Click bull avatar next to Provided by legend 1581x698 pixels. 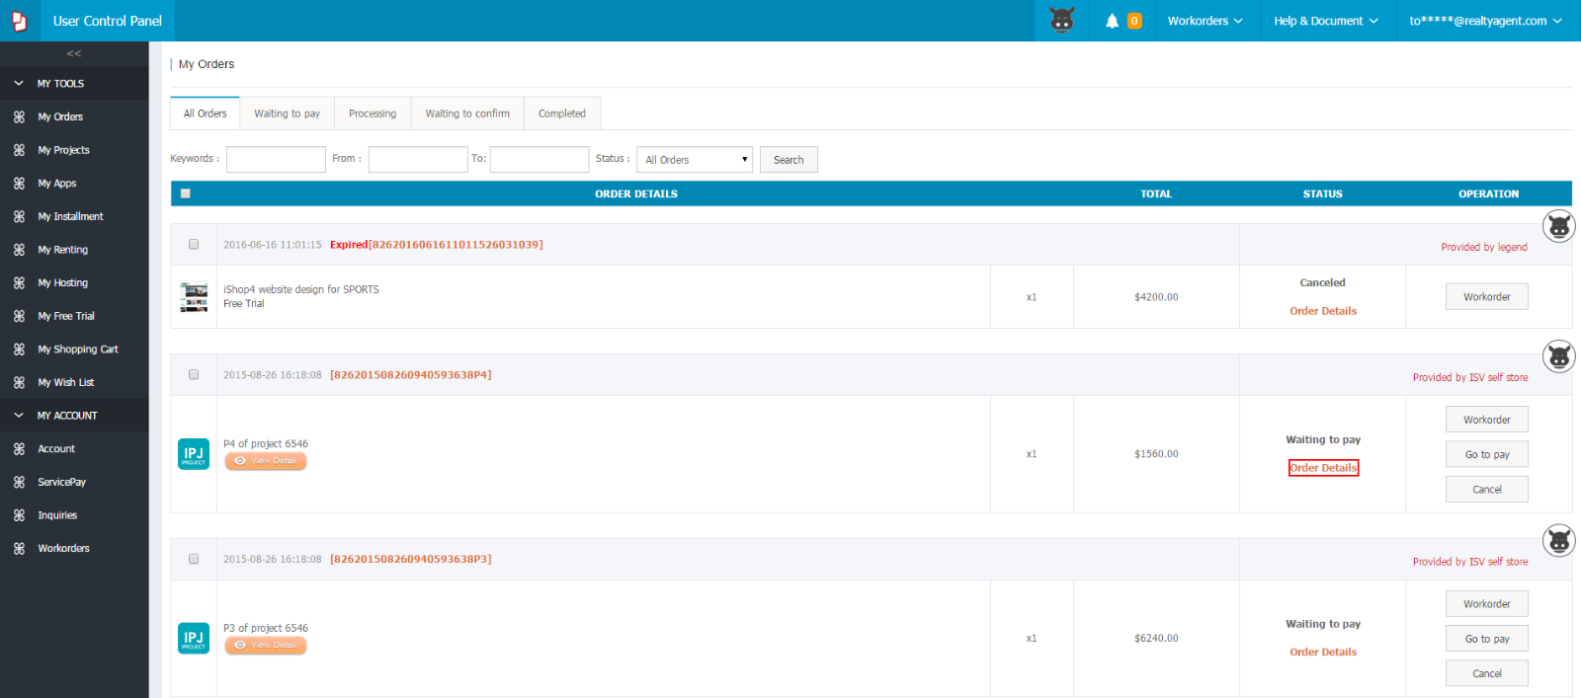1559,226
